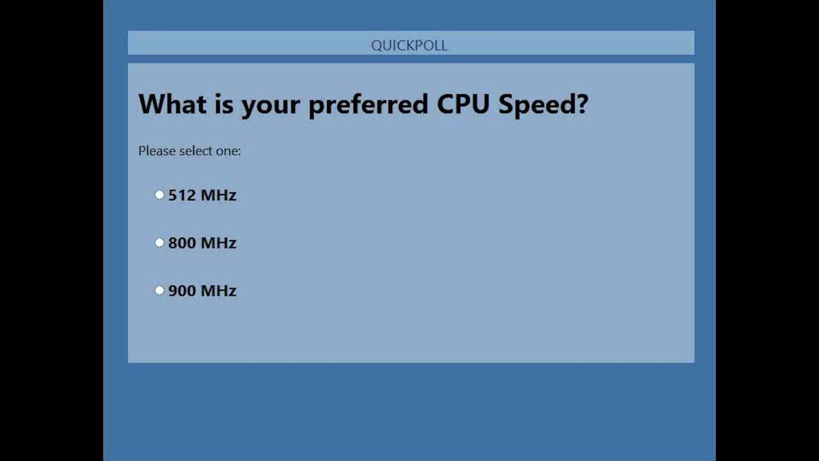Click the right black letterbox bar
Viewport: 819px width, 461px height.
[x=767, y=230]
